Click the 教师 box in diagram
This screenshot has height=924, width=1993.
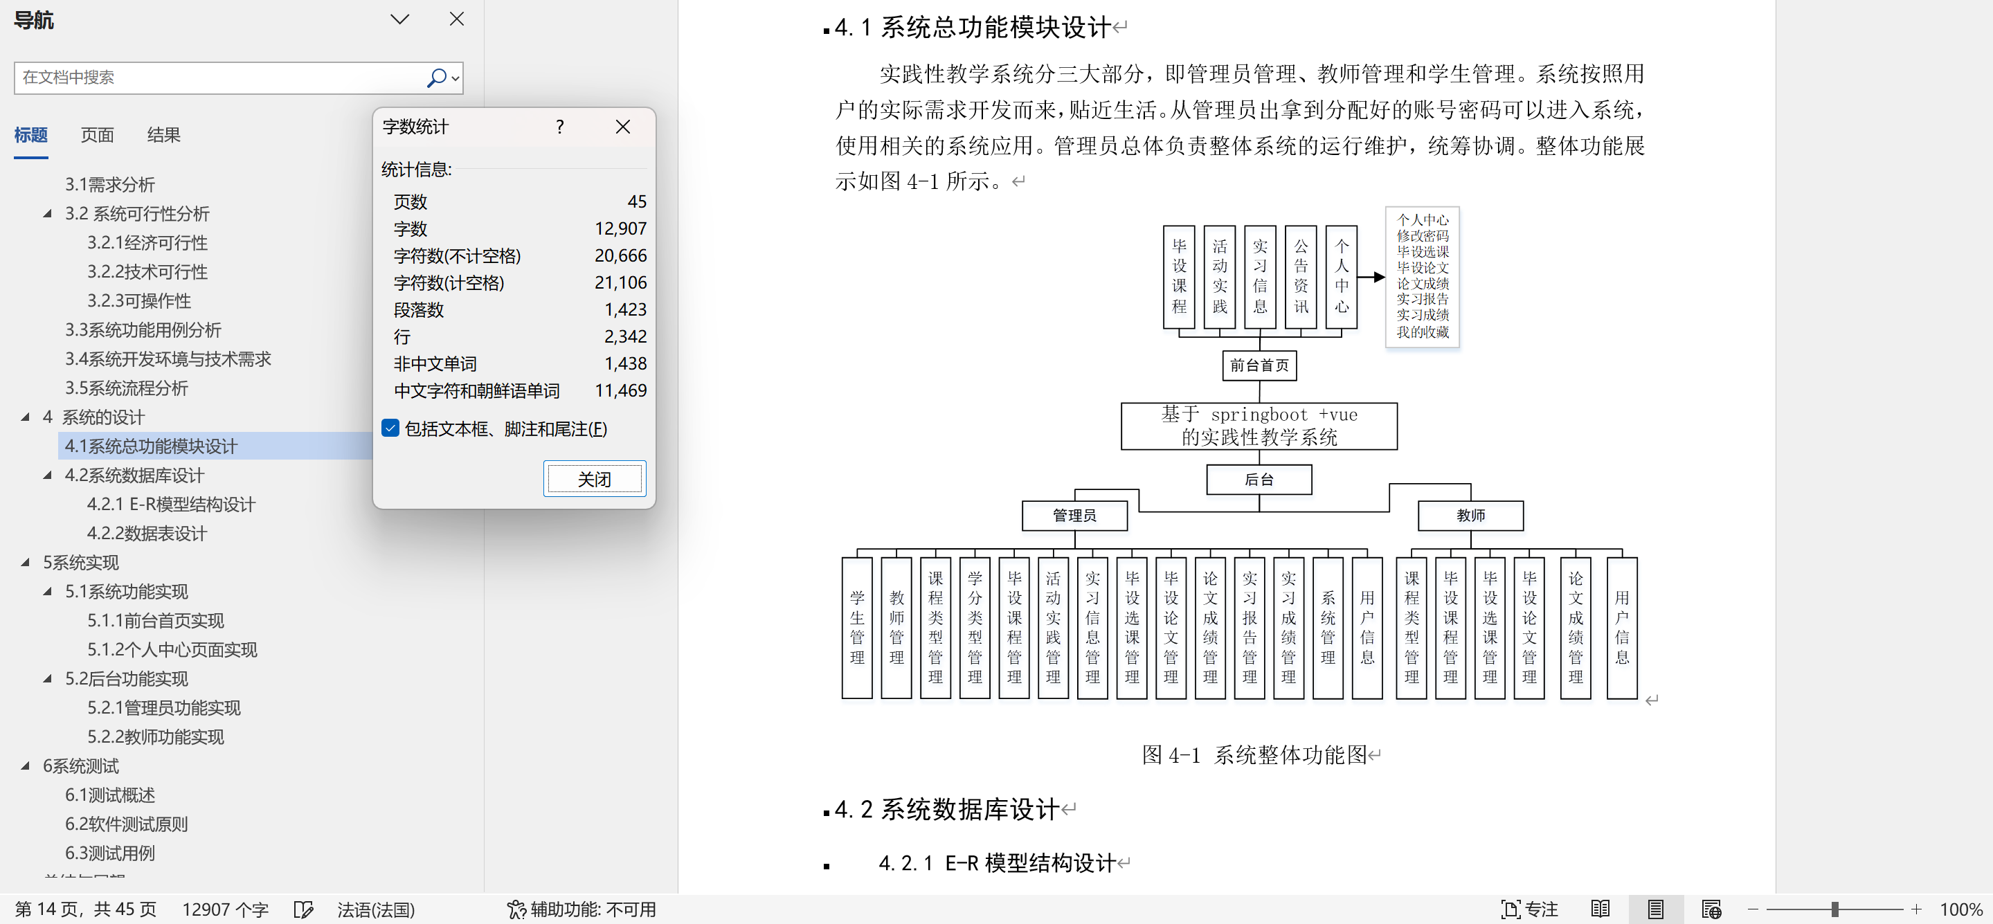click(x=1470, y=516)
